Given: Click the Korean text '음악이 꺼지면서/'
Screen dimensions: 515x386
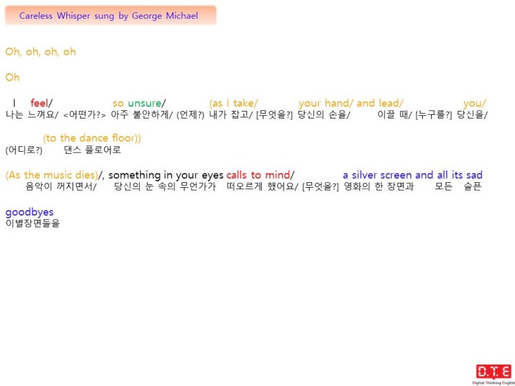Looking at the screenshot, I should (61, 186).
